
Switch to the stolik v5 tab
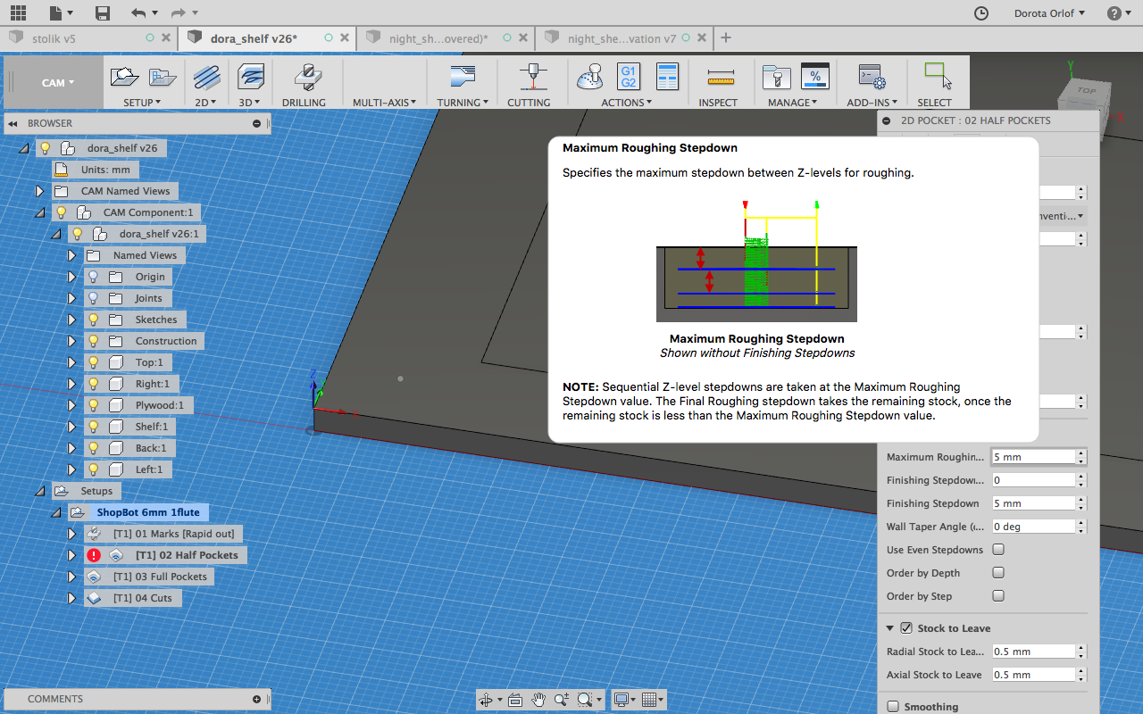[x=54, y=38]
